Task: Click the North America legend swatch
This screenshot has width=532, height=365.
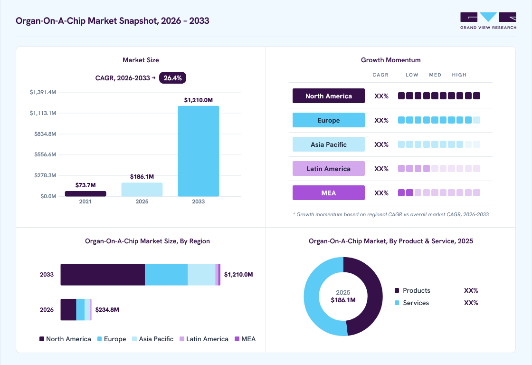Action: [42, 339]
